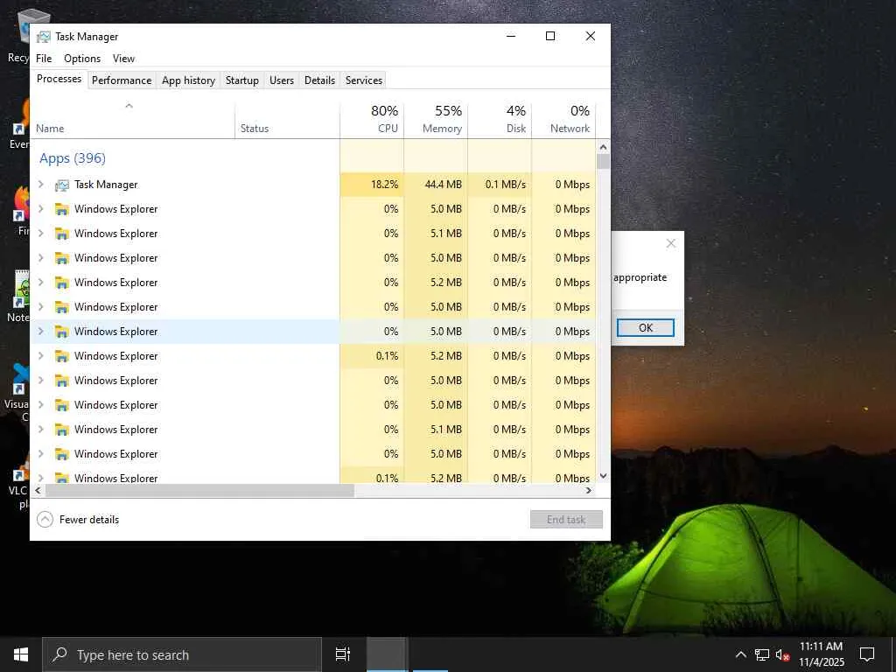Click the active app button on taskbar
The width and height of the screenshot is (896, 672).
pyautogui.click(x=386, y=654)
